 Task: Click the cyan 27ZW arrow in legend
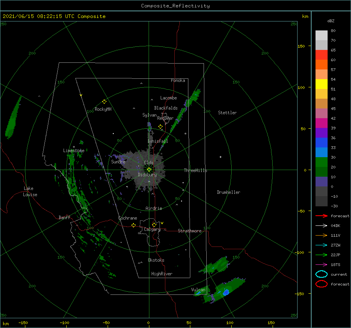[321, 245]
